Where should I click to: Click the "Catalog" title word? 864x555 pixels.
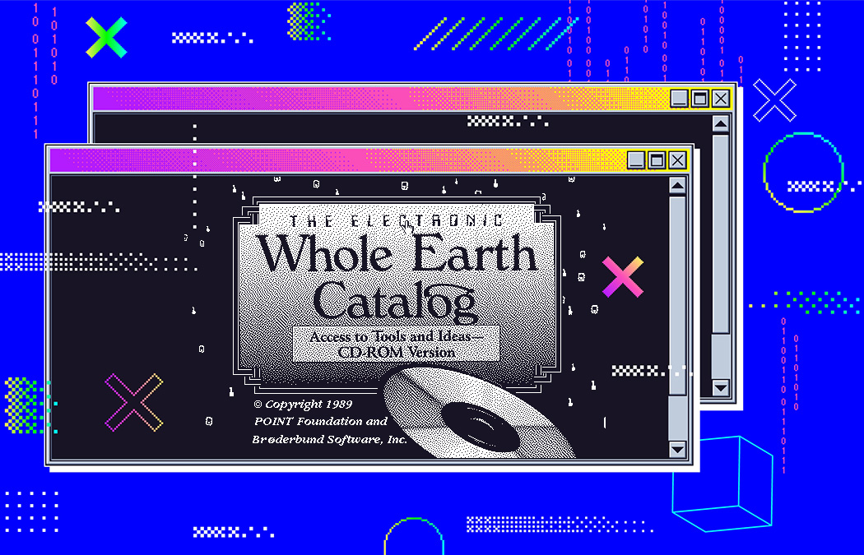point(394,302)
